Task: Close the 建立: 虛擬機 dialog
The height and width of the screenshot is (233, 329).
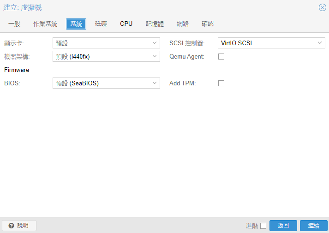Action: (322, 7)
